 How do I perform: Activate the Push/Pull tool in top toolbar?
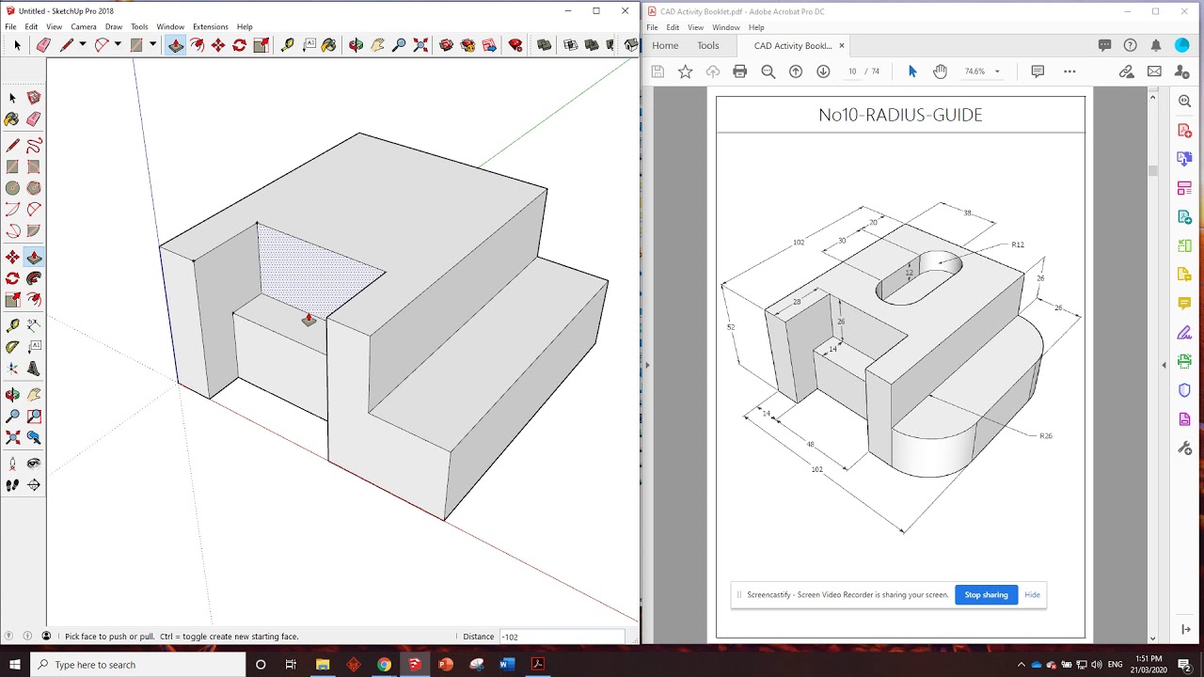pos(176,45)
